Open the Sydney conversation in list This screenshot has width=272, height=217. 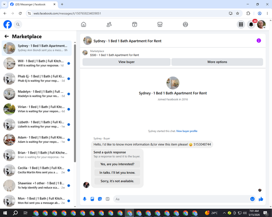click(36, 48)
